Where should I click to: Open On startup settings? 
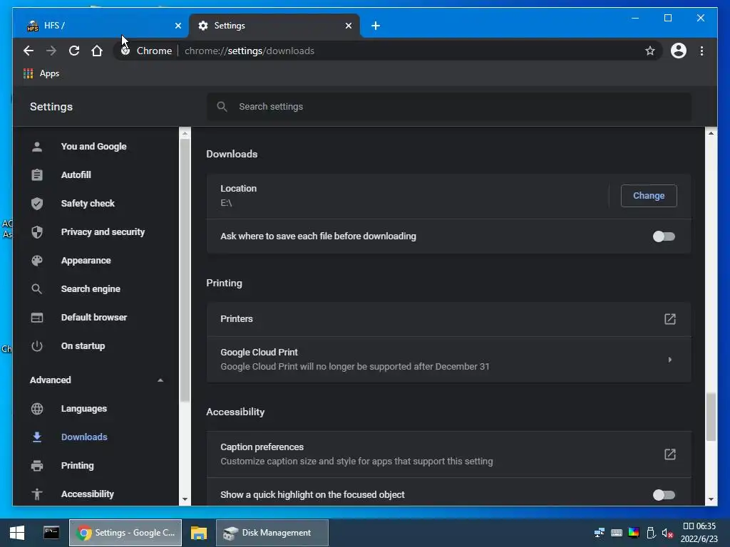[83, 346]
